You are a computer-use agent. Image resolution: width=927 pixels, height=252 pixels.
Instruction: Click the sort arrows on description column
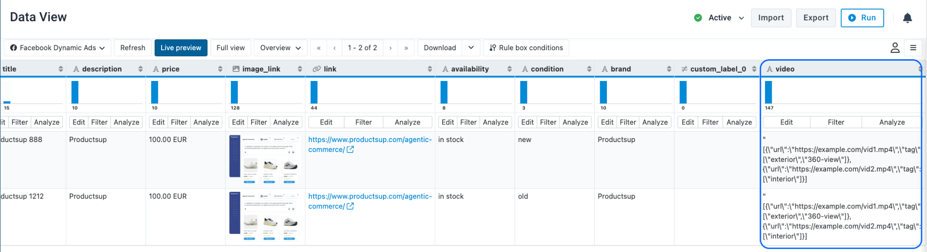coord(140,69)
